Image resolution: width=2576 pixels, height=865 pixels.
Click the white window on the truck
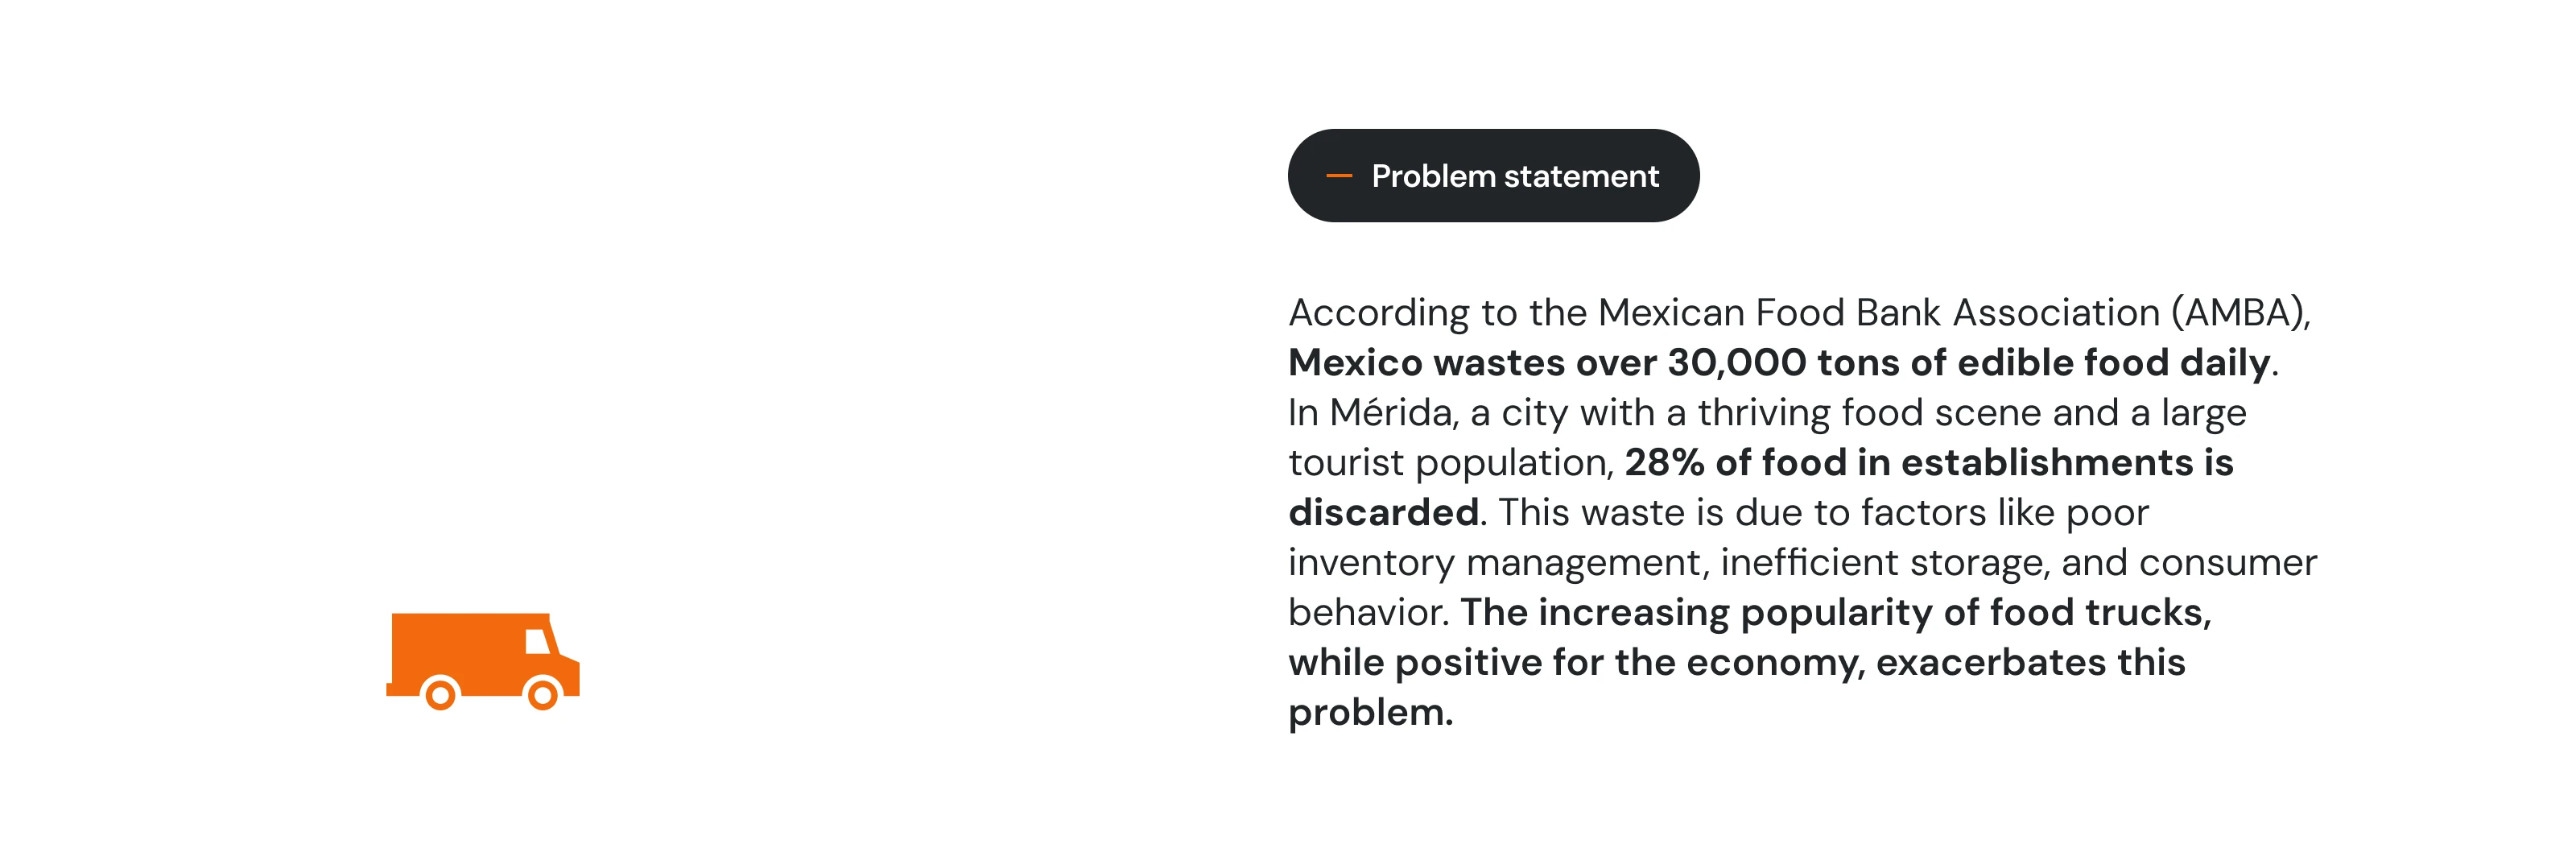[537, 641]
